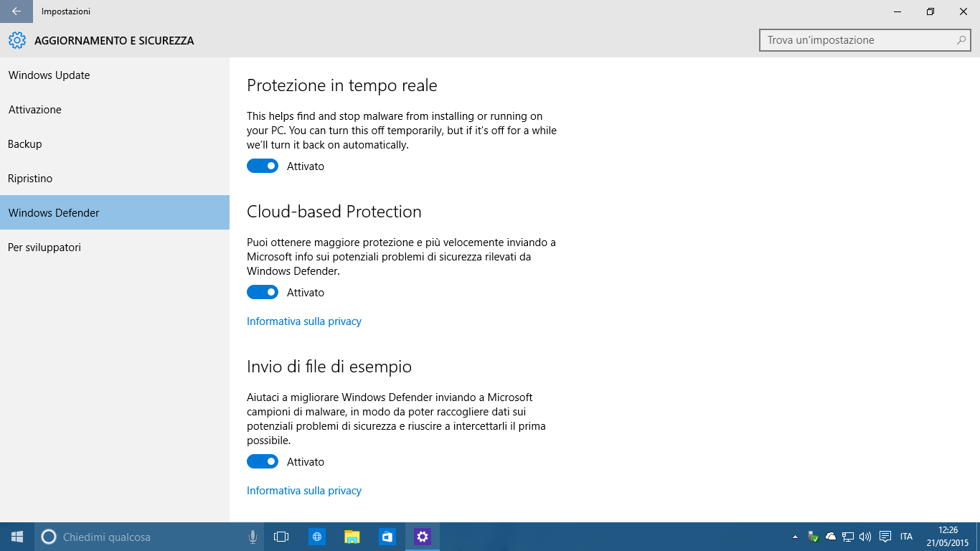This screenshot has height=551, width=980.
Task: Show hidden tray icons arrow
Action: (795, 537)
